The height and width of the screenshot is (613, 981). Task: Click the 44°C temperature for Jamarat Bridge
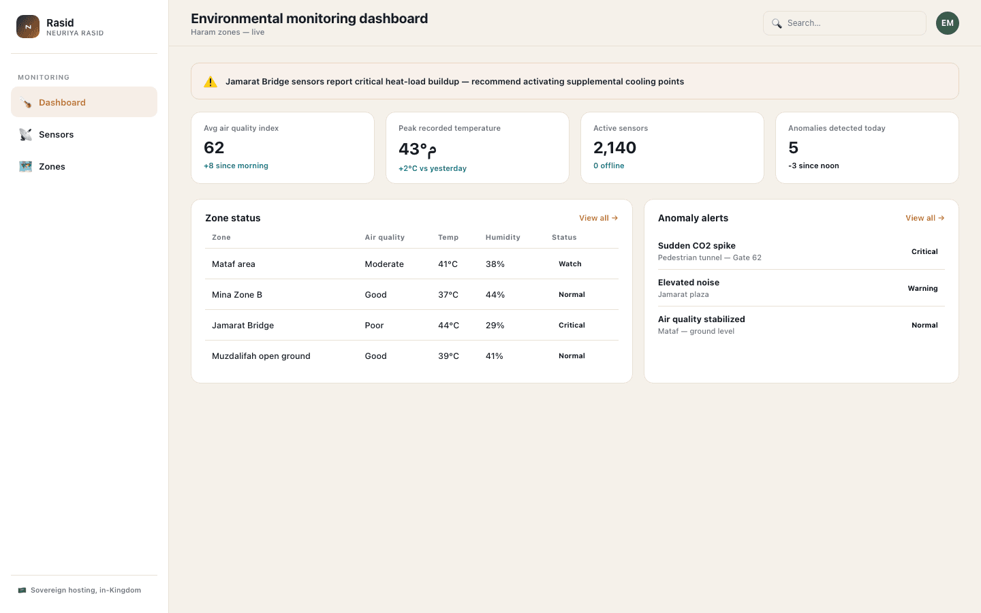coord(448,326)
